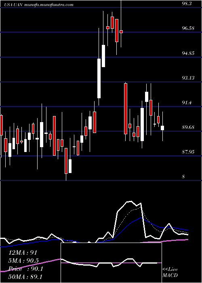The image size is (202, 283).
Task: Click the '5MA : 90.5' reading
Action: pos(24,261)
